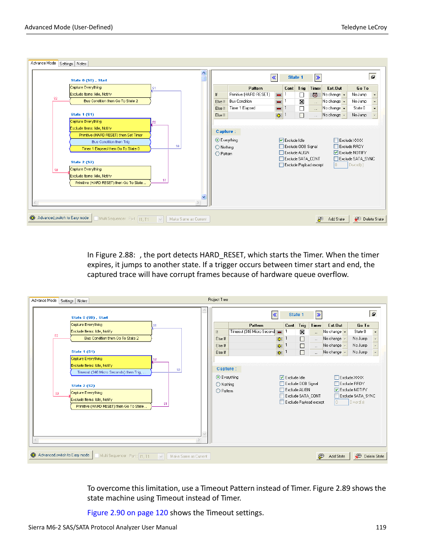Image resolution: width=424 pixels, height=549 pixels.
Task: Open Notes tab in upper screenshot
Action: [82, 64]
